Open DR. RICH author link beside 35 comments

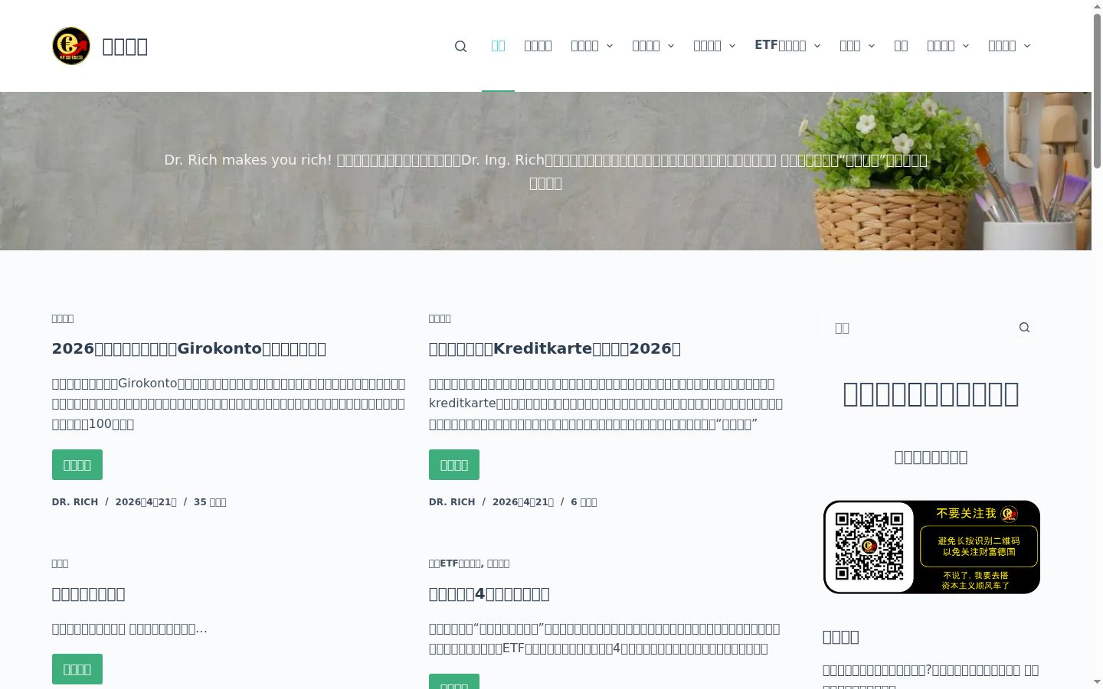click(x=75, y=502)
